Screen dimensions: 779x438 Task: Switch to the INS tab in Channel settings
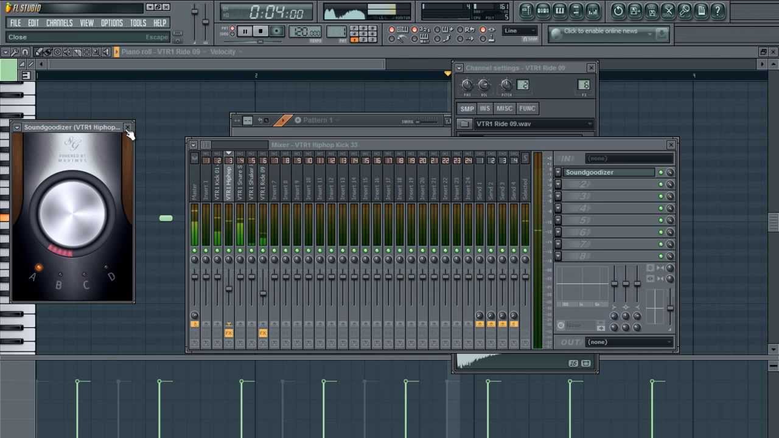pos(484,108)
